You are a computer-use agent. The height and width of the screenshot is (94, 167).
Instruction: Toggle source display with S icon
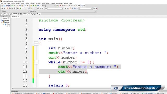point(37,14)
